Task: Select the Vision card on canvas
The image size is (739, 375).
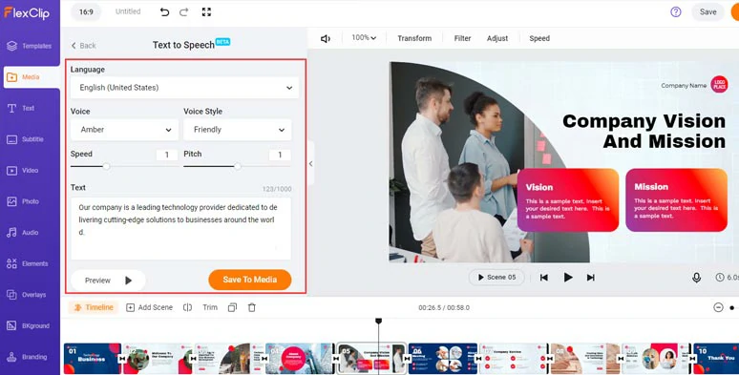Action: point(568,200)
